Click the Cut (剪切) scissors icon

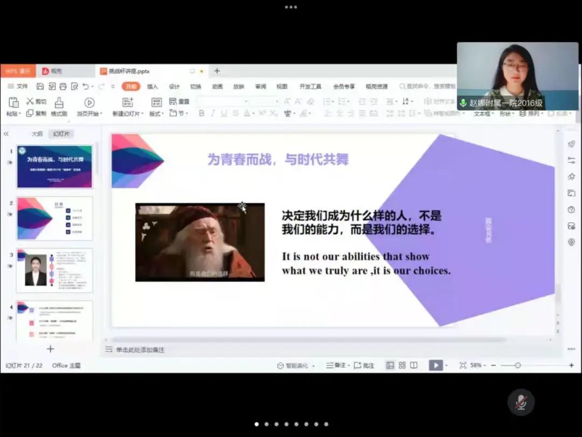tap(30, 101)
